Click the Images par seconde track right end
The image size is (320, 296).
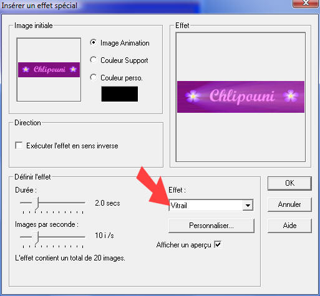click(x=84, y=237)
